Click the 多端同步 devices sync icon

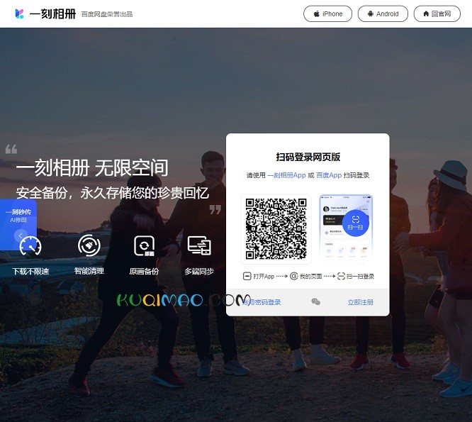point(199,245)
